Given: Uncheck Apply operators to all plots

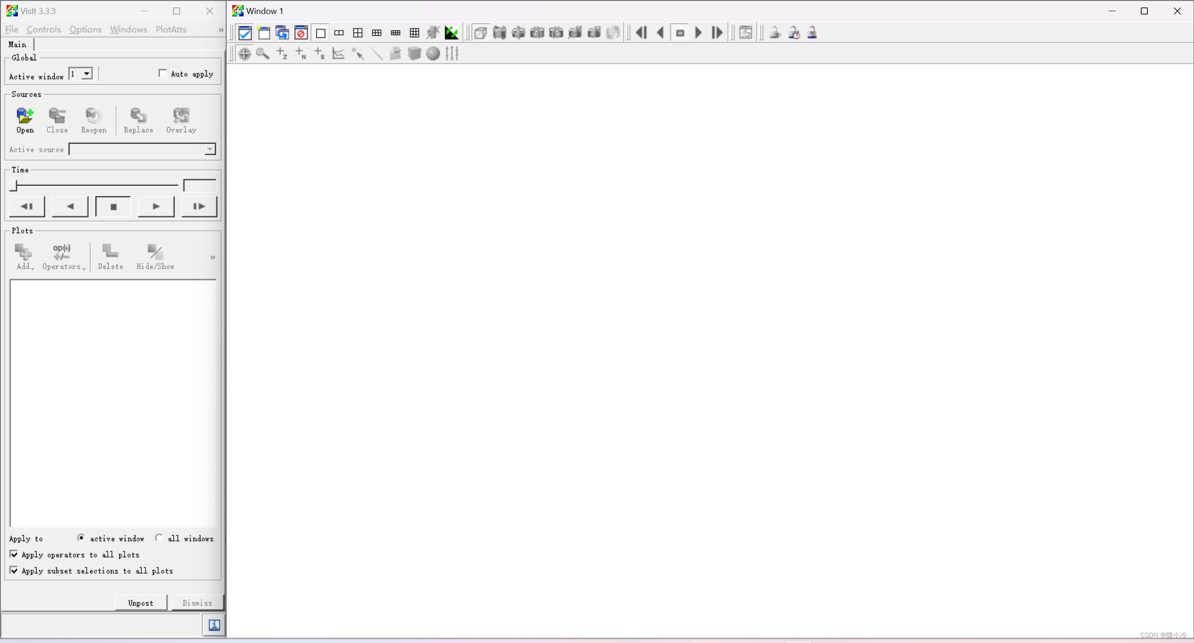Looking at the screenshot, I should 14,554.
